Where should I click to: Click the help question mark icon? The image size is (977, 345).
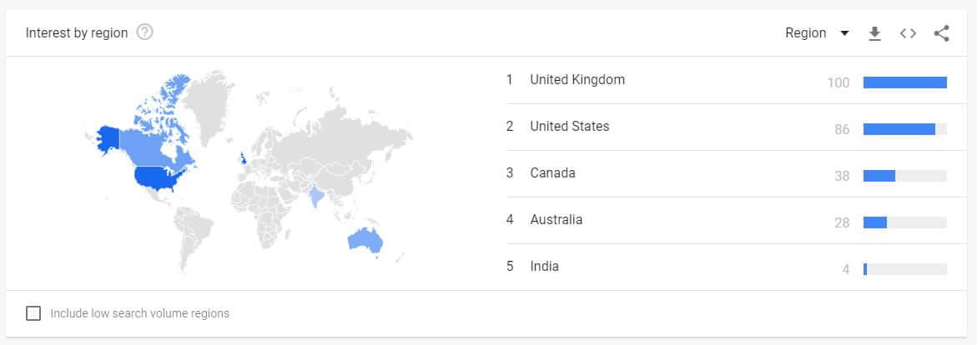(144, 33)
